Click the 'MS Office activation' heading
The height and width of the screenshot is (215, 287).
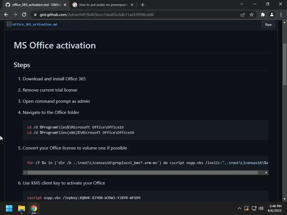click(55, 45)
